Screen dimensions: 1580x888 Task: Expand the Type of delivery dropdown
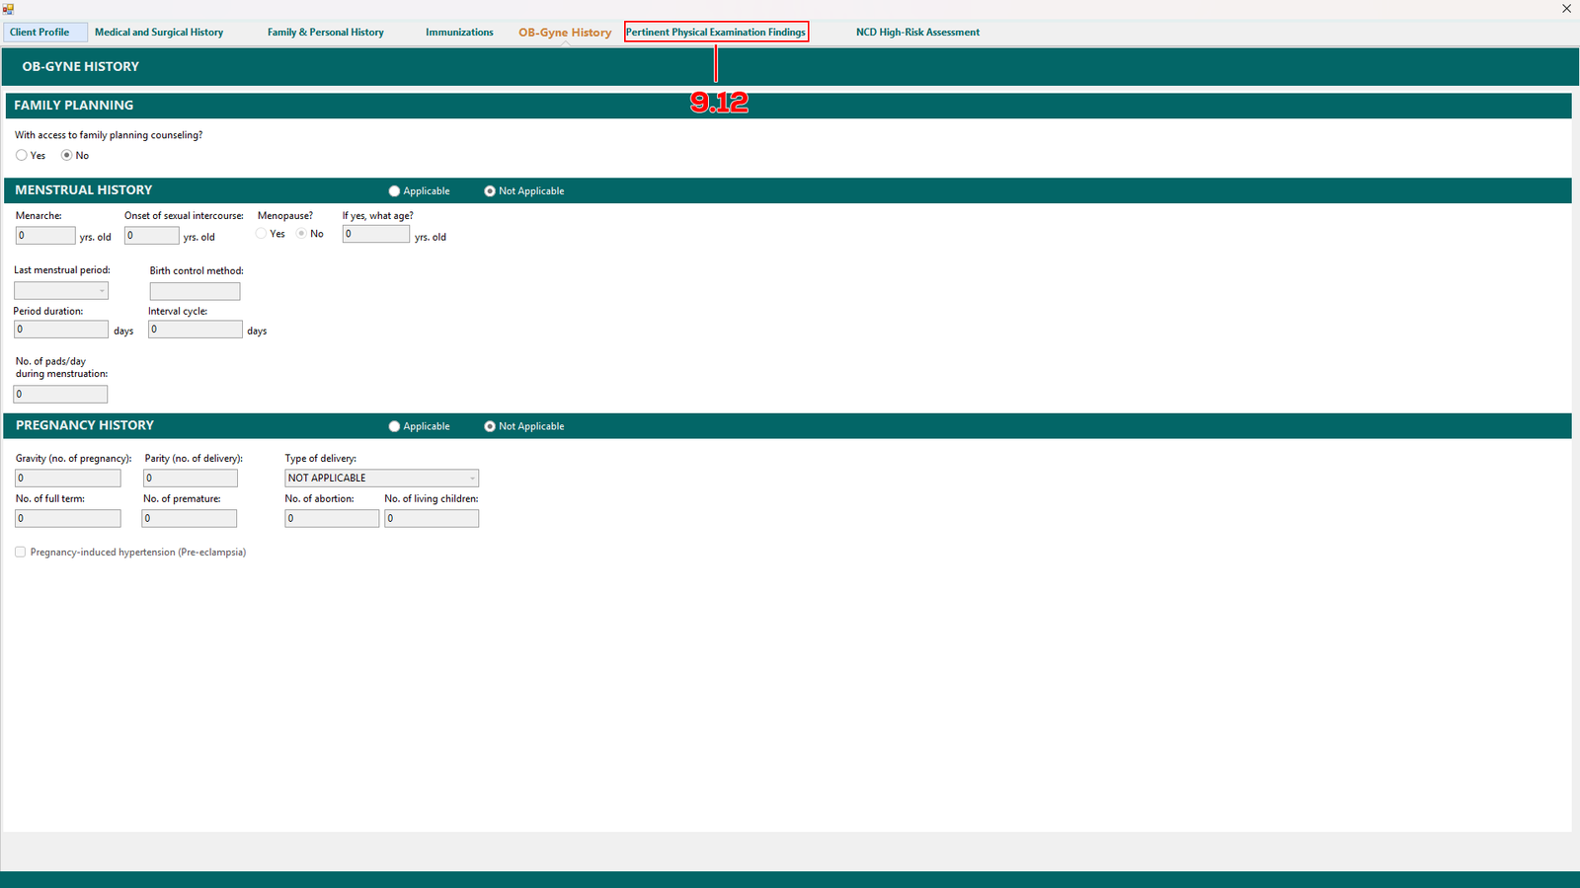[472, 479]
